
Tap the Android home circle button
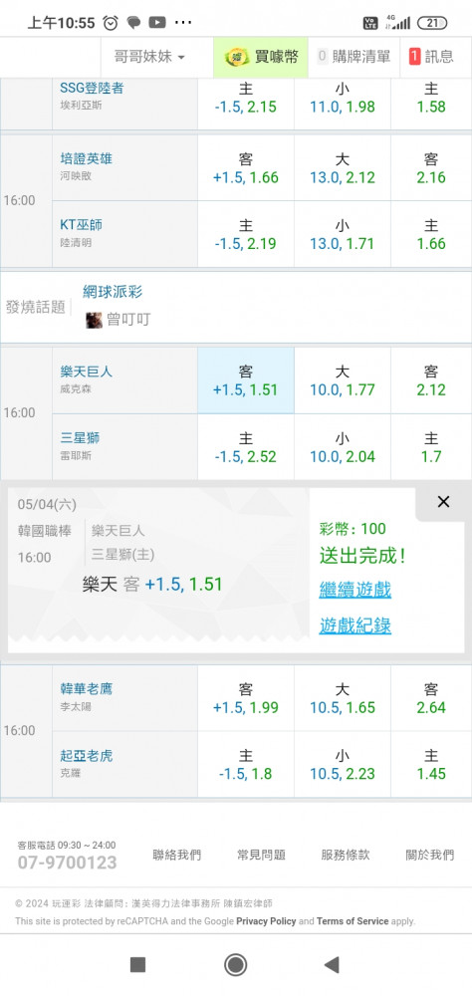236,965
